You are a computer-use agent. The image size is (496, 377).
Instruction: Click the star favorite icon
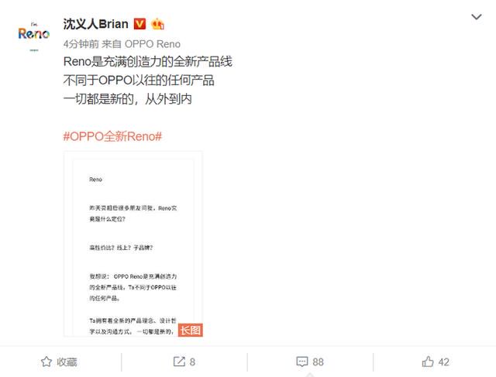pyautogui.click(x=46, y=362)
